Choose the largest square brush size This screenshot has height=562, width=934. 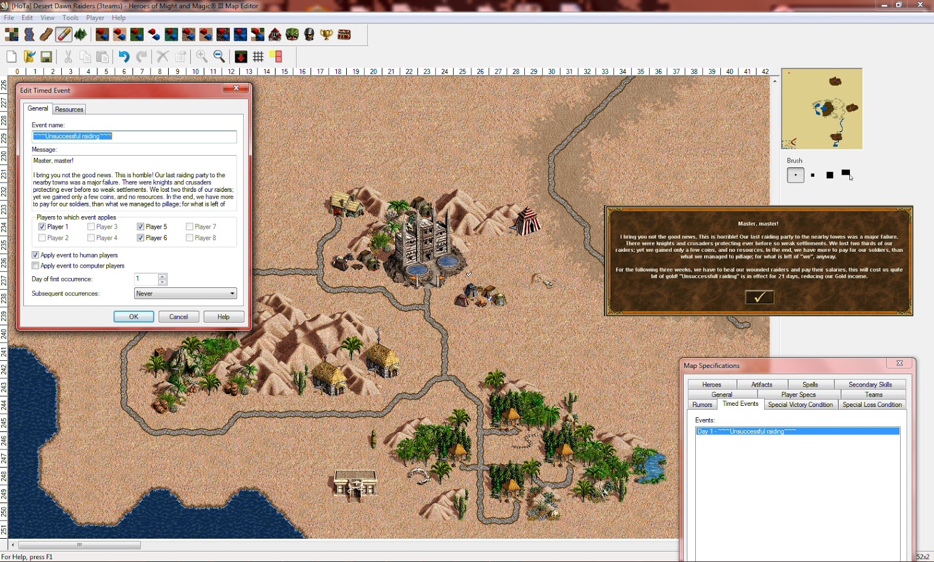tap(830, 175)
